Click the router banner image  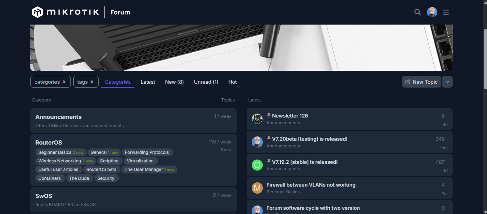(x=241, y=47)
